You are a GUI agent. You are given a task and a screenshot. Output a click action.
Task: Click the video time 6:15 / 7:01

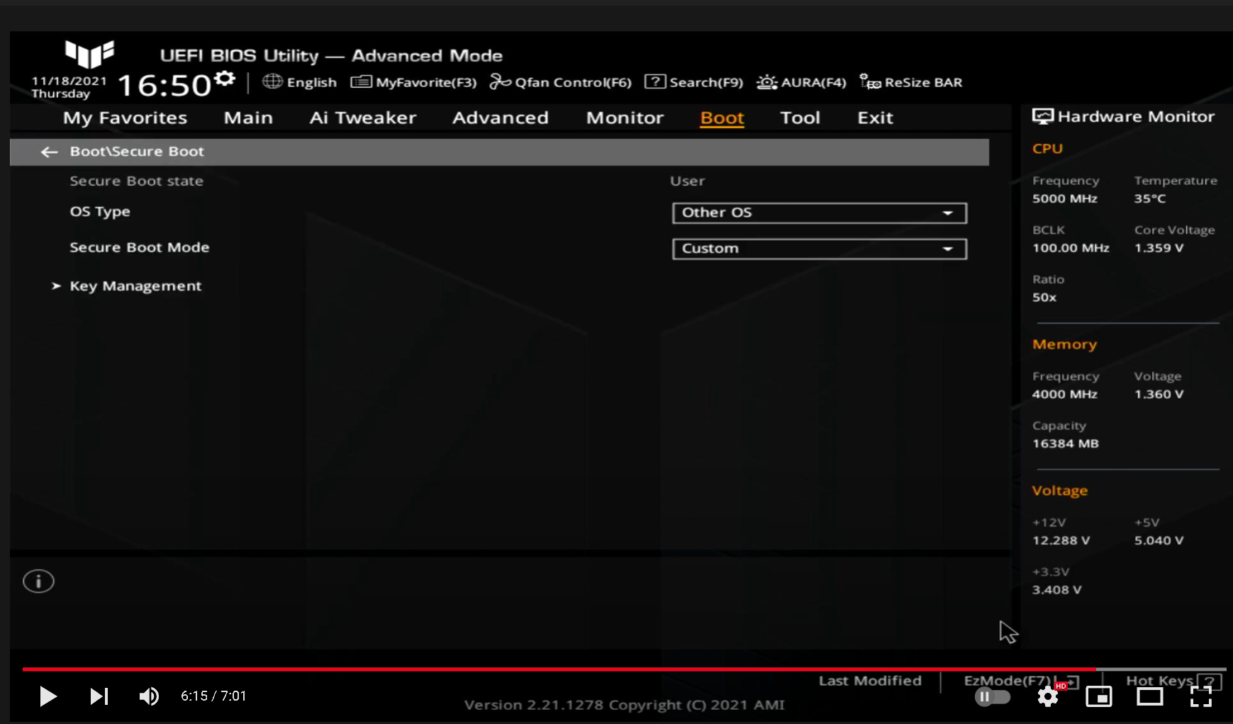click(x=213, y=696)
